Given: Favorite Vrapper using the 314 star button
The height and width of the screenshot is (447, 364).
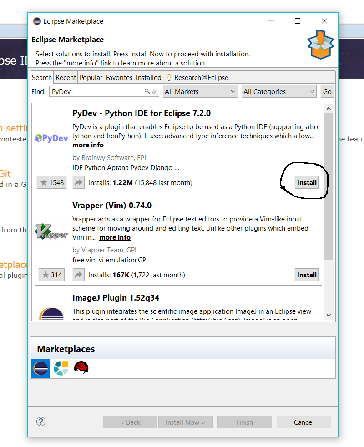Looking at the screenshot, I should coord(51,275).
